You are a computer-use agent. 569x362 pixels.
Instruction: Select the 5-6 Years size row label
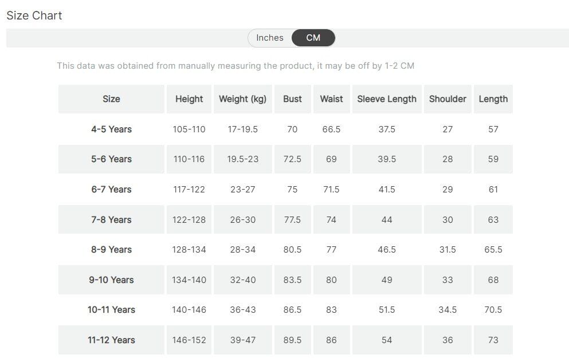(x=111, y=159)
